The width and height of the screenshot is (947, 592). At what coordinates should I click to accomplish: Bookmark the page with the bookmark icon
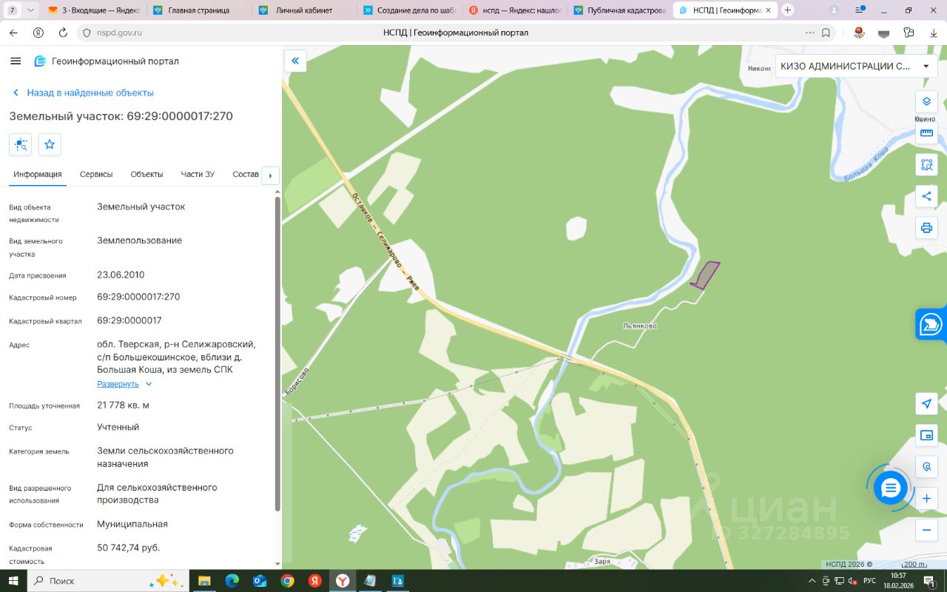[x=826, y=33]
